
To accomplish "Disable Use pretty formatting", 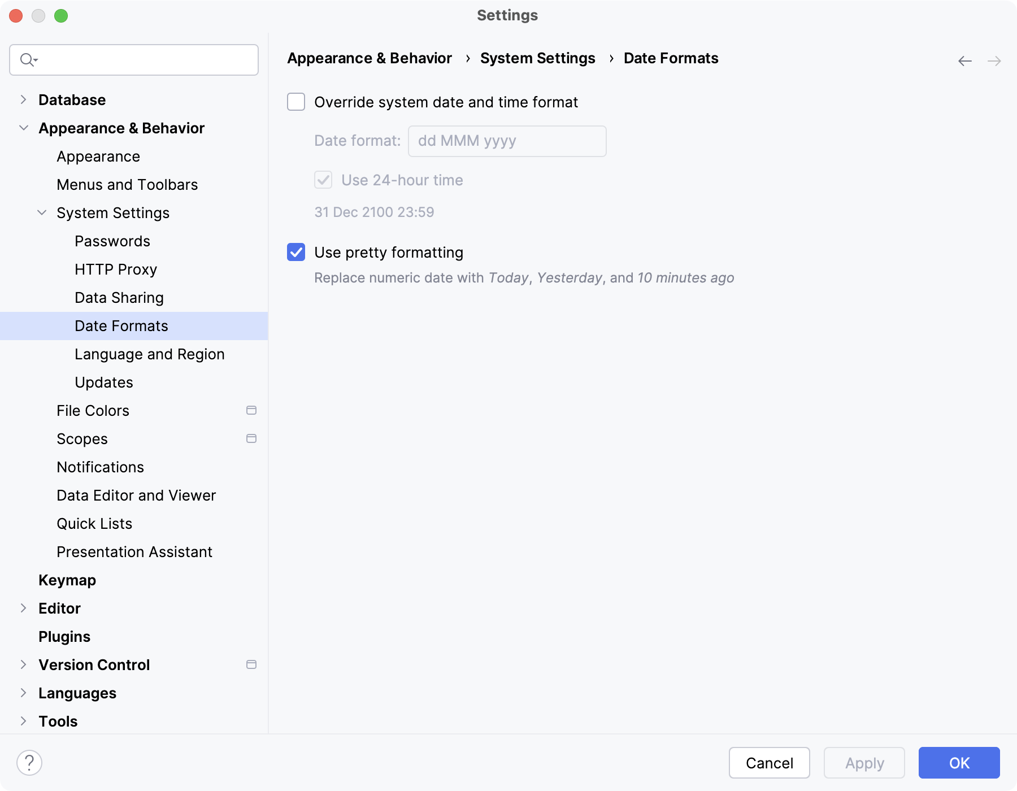I will tap(295, 253).
